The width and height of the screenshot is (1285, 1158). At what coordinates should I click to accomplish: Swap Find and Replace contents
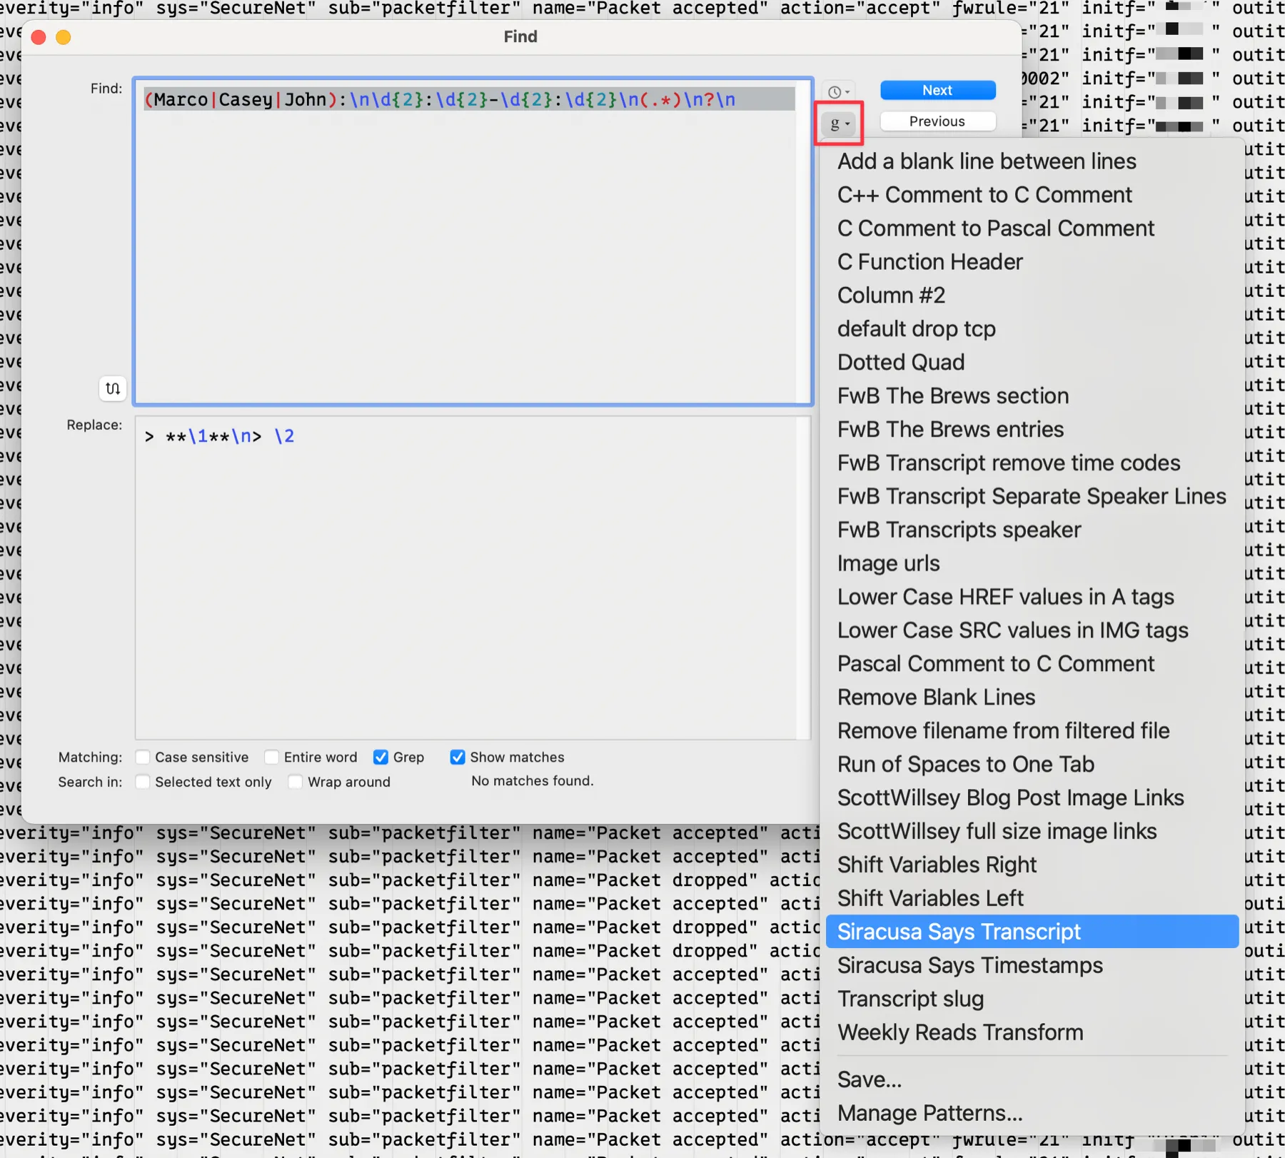[x=112, y=388]
